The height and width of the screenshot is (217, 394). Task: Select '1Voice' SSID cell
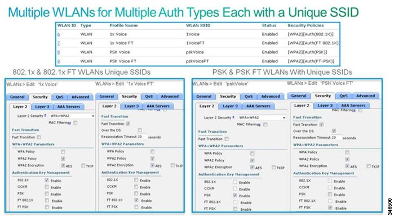192,34
